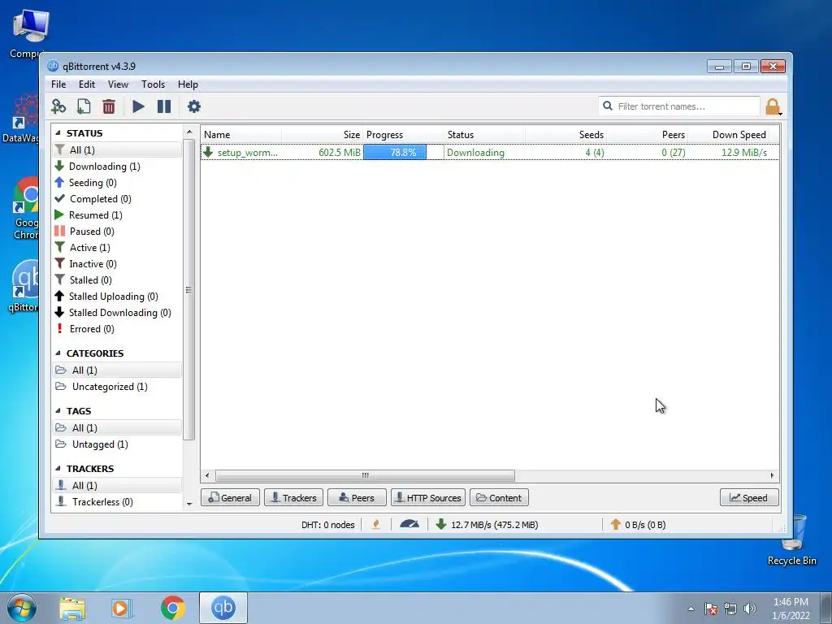Click the Add torrent file icon

pyautogui.click(x=84, y=106)
